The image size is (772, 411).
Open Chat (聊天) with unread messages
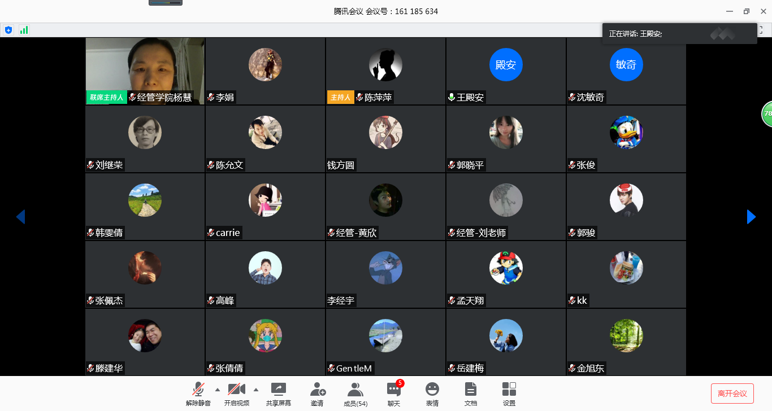[394, 390]
